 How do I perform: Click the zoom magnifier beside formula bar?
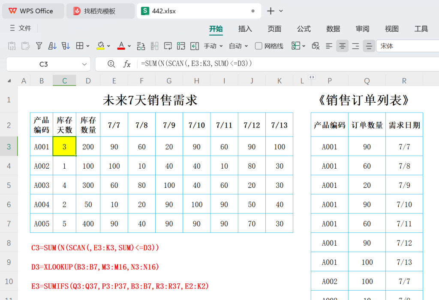111,64
